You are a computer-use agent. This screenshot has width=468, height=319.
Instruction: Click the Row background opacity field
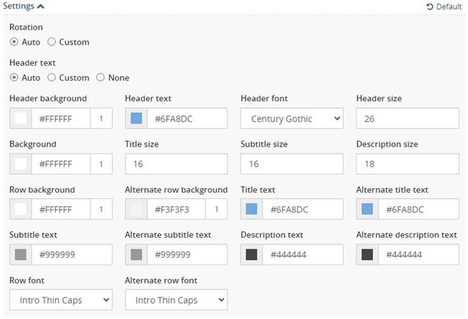101,209
